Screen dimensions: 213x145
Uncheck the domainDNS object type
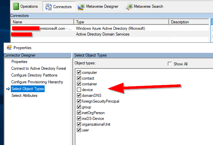click(x=79, y=96)
